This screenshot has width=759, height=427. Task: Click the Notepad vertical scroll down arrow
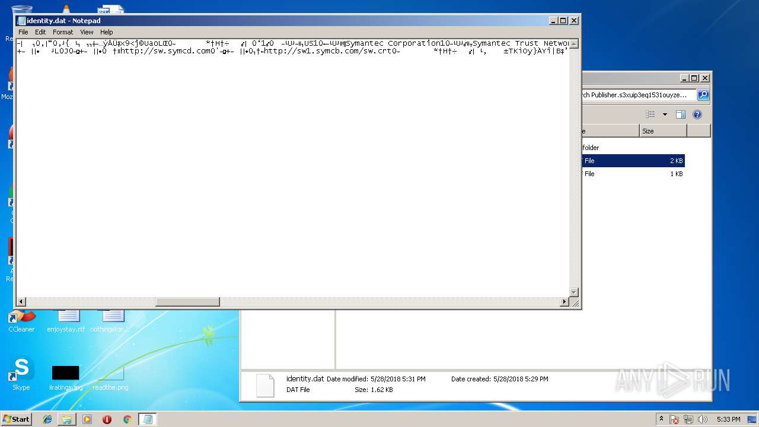click(573, 292)
